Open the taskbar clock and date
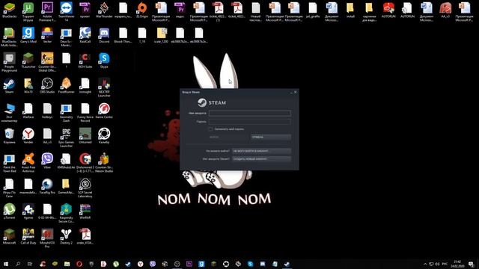This screenshot has width=479, height=269. (x=457, y=264)
